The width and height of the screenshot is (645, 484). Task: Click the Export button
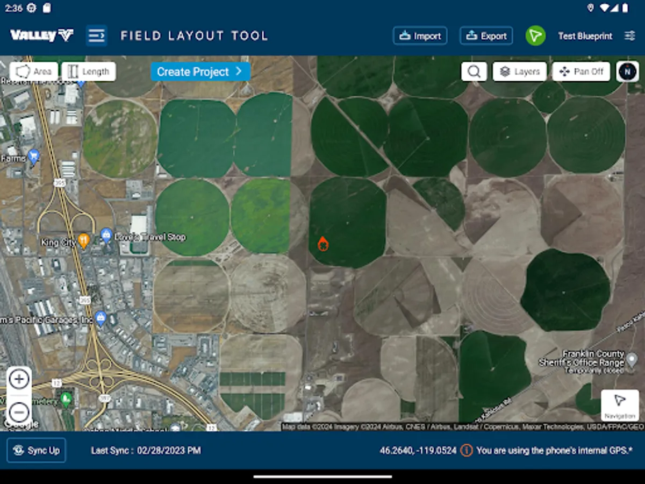pyautogui.click(x=485, y=35)
